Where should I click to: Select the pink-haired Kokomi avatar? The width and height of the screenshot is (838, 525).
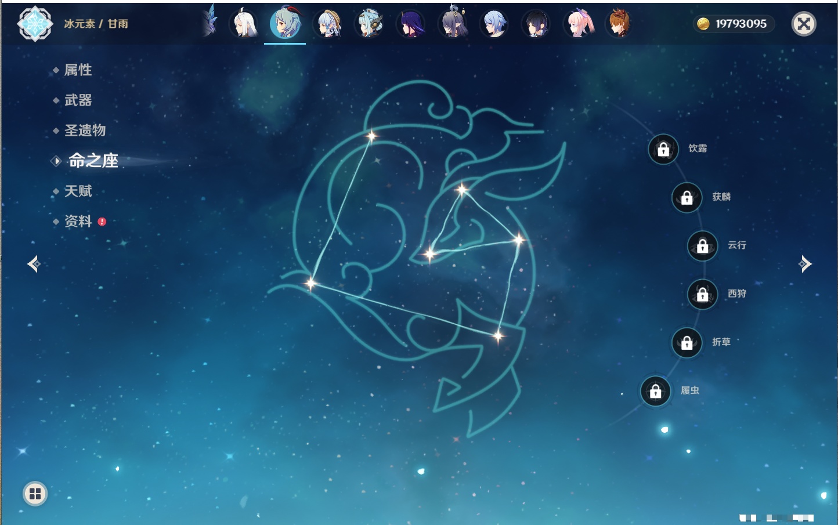tap(579, 24)
